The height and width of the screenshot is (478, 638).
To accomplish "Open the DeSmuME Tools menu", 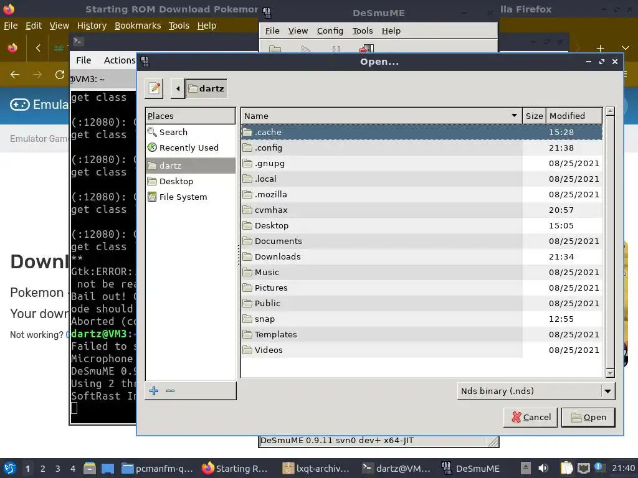I will click(x=363, y=31).
